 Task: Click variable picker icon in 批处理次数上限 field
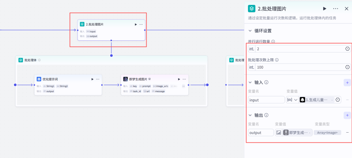(347, 67)
